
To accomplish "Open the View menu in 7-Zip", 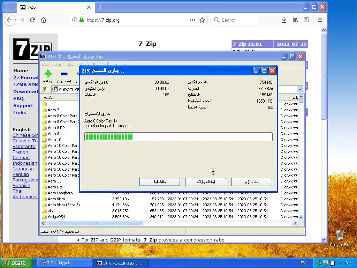I will click(70, 65).
